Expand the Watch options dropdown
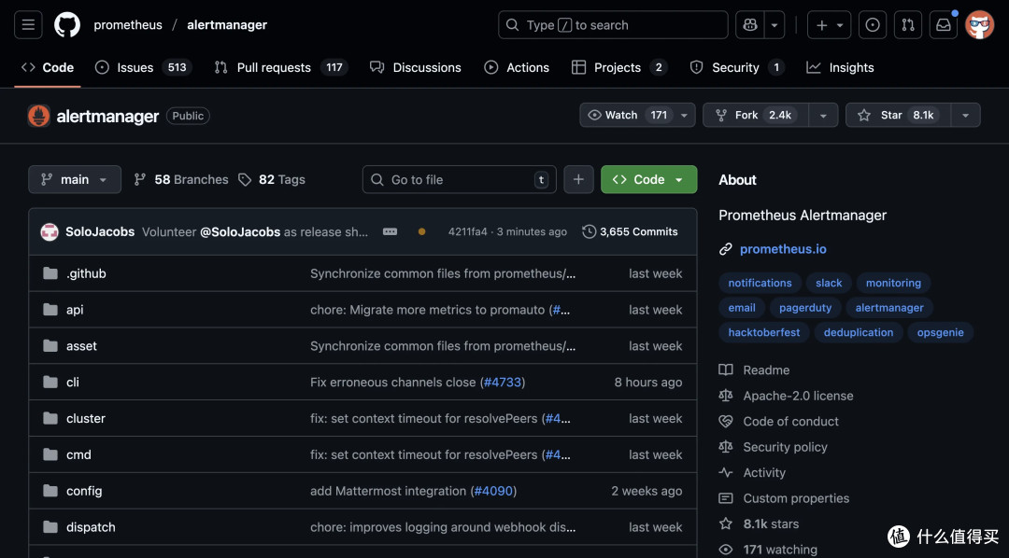Screen dimensions: 1009x558 684,115
